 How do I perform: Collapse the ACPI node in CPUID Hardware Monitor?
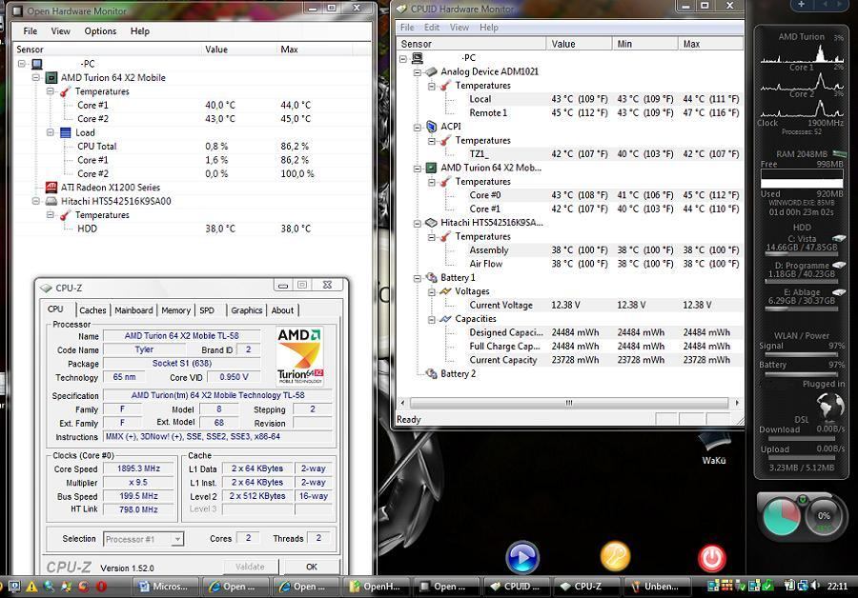pyautogui.click(x=417, y=127)
